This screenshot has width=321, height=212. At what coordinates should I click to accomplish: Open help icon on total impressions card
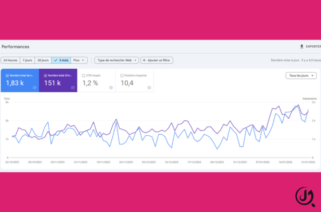click(x=73, y=88)
